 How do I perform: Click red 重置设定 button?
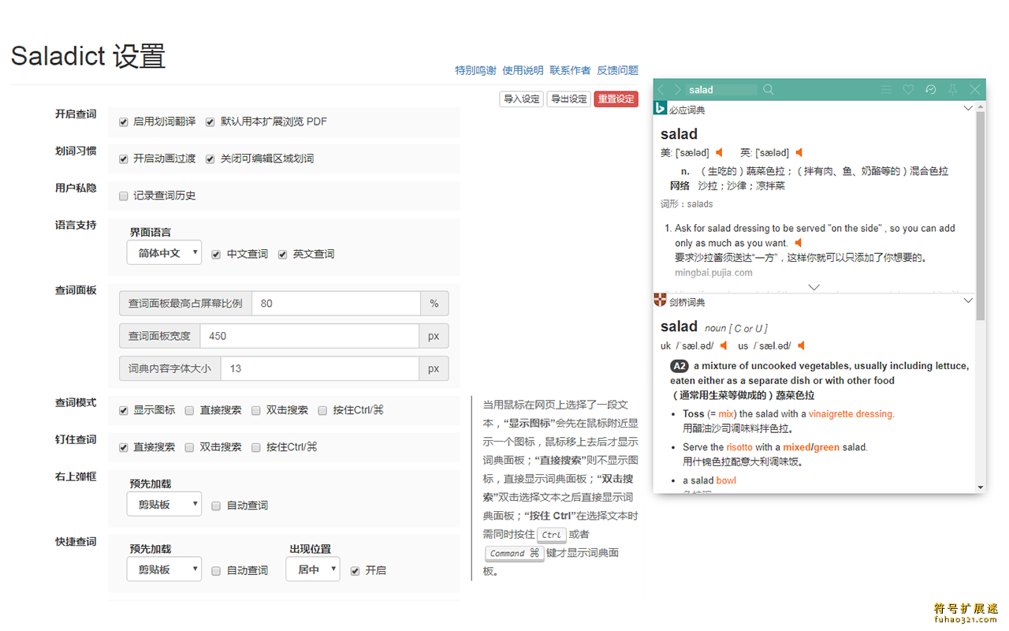pos(616,99)
